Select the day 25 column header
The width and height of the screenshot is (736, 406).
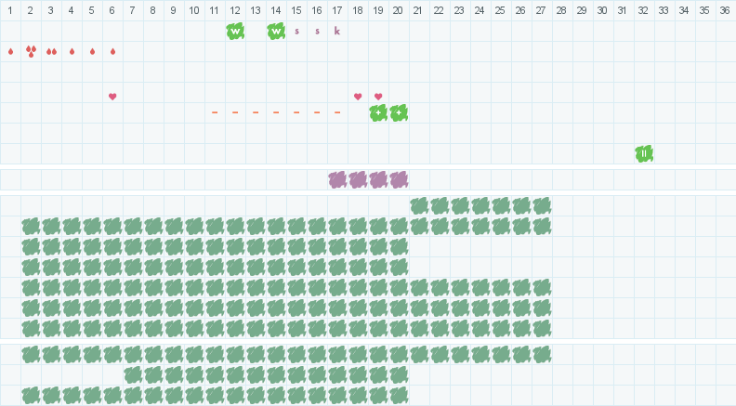[500, 10]
